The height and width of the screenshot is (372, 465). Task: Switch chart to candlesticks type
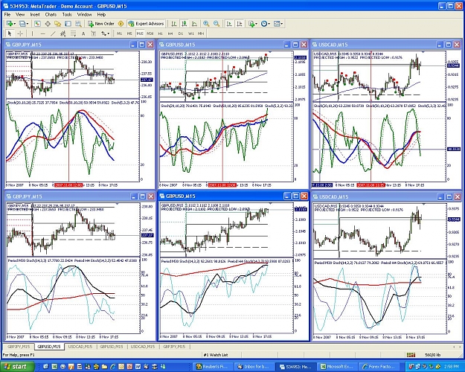click(x=185, y=24)
